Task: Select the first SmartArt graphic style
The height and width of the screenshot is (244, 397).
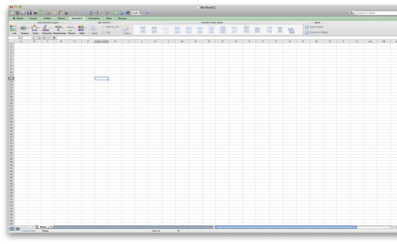Action: pos(143,30)
